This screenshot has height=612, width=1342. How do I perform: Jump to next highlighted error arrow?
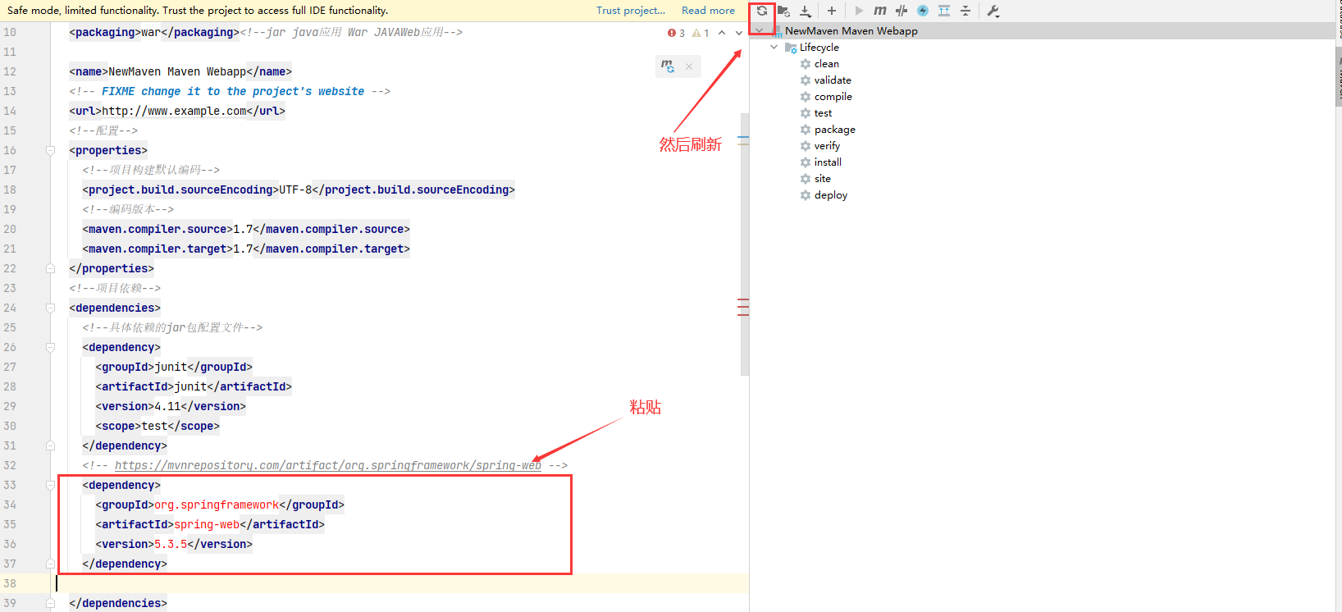pyautogui.click(x=739, y=33)
